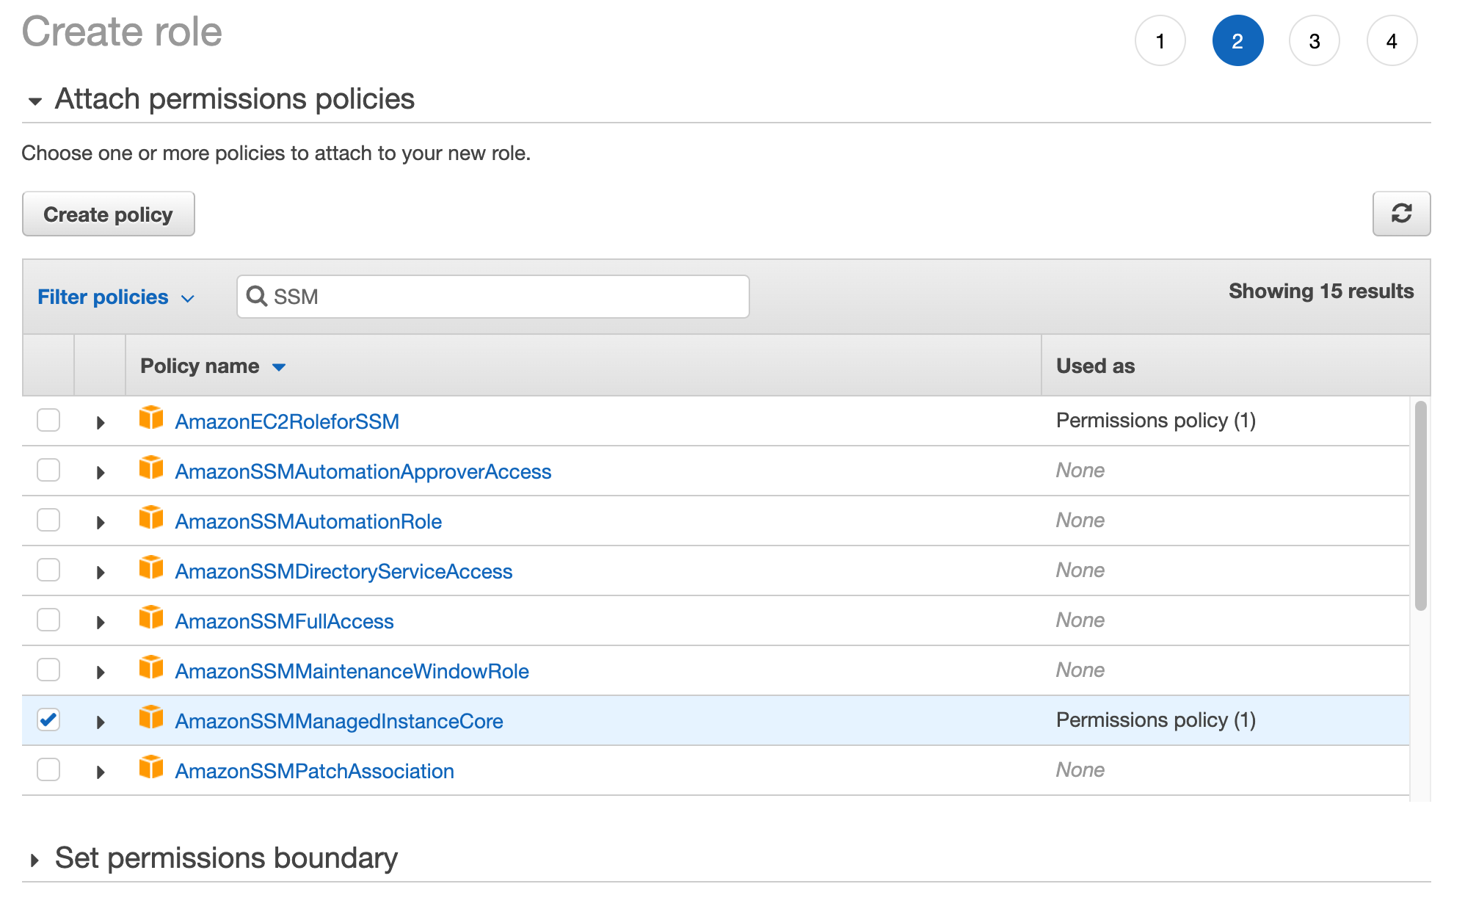Check the AmazonSSMAutomationRole checkbox
This screenshot has width=1465, height=906.
48,520
